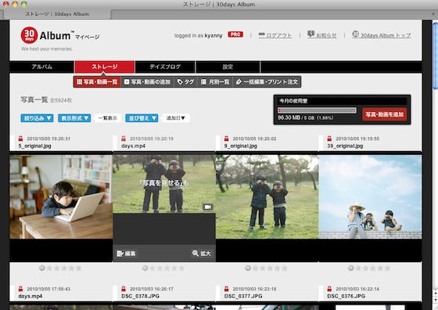Select 写真・動画一覧 in the submenu

click(x=97, y=82)
